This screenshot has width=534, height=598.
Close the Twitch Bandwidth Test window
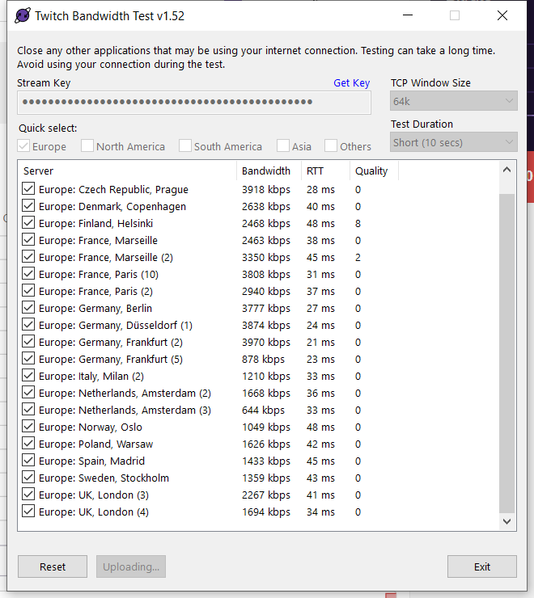point(502,15)
